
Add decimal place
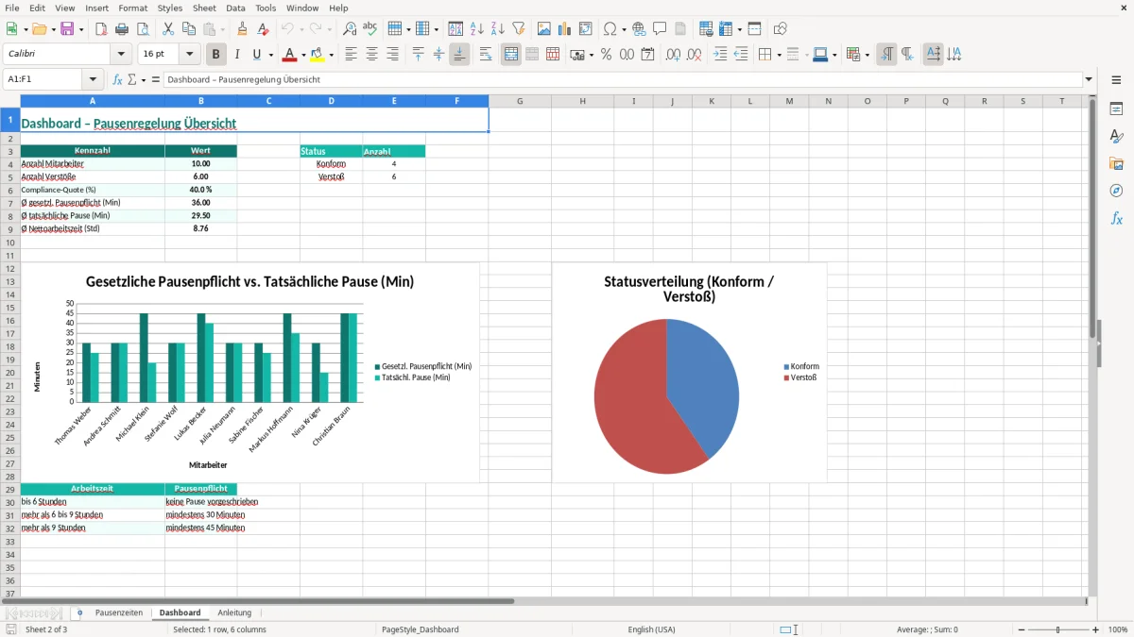[x=674, y=55]
